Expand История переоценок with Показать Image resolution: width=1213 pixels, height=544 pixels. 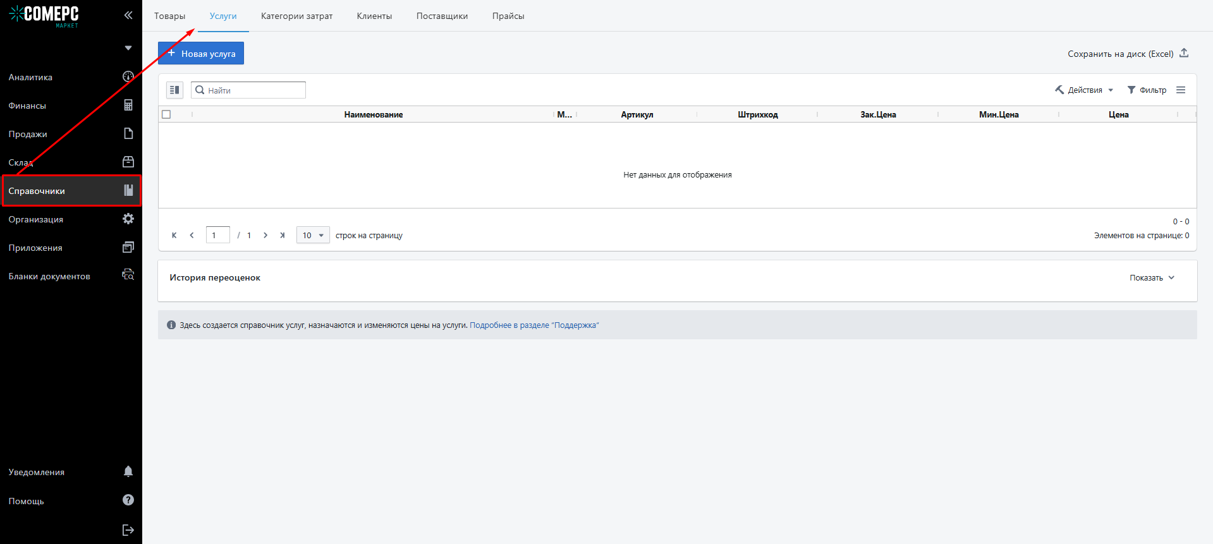[x=1152, y=278]
